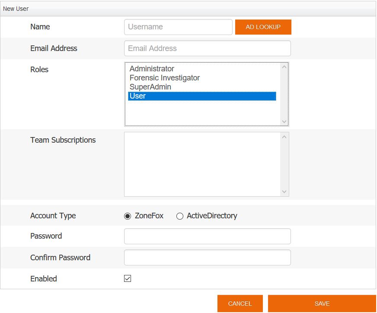Select the ZoneFox account type radio
This screenshot has height=313, width=377.
[x=128, y=216]
